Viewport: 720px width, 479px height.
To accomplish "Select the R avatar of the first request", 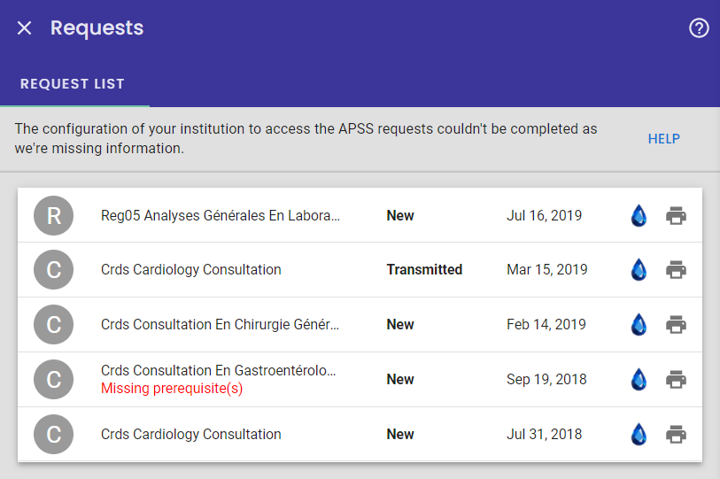I will (x=54, y=215).
